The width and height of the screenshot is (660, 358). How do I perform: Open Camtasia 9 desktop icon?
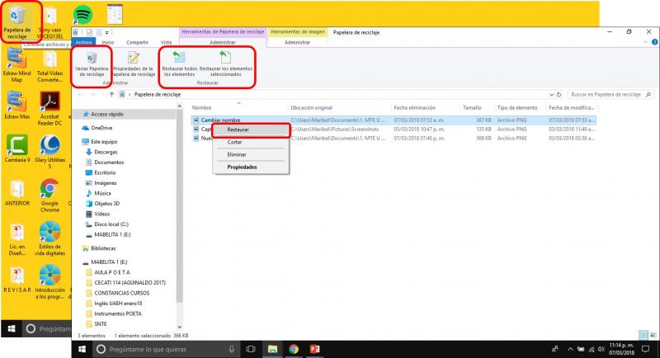16,148
